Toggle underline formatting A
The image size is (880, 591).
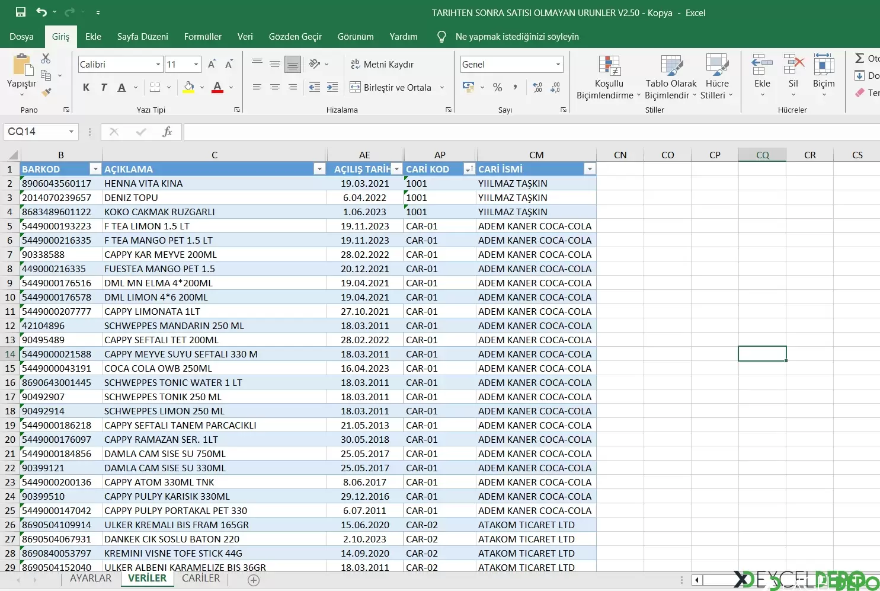click(x=121, y=87)
